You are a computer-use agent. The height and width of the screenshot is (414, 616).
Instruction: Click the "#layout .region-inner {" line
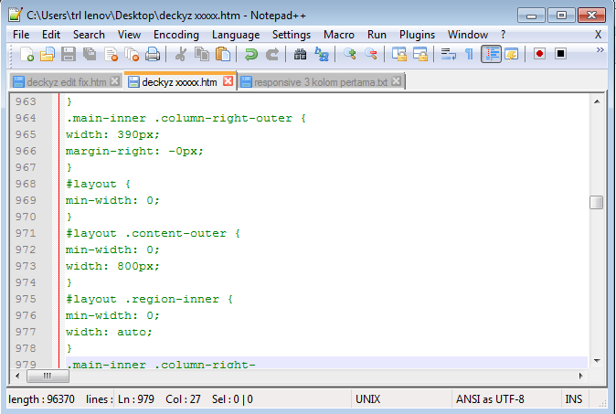(x=149, y=299)
